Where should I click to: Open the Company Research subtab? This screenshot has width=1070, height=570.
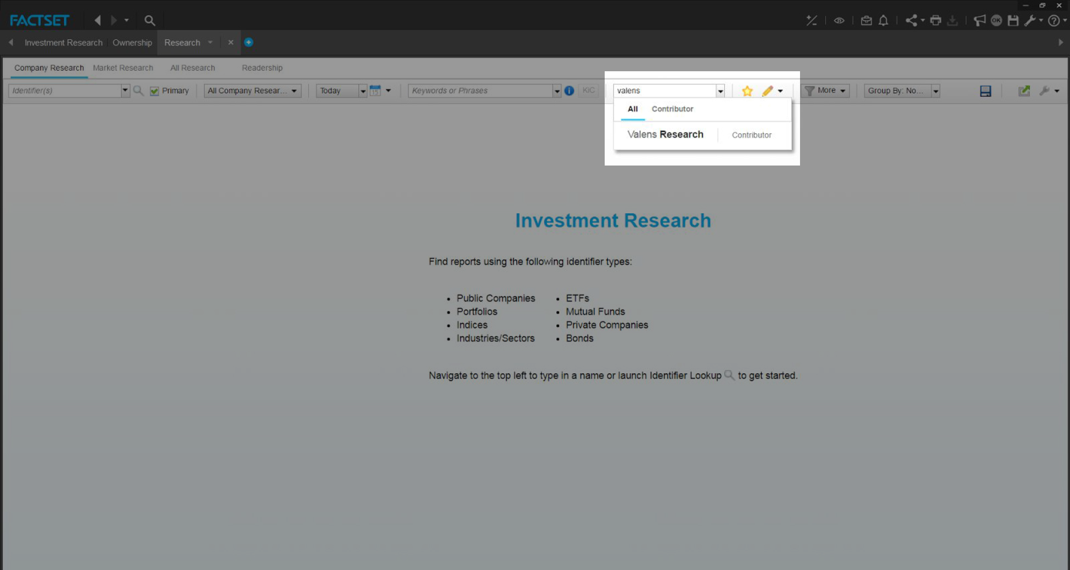pos(49,68)
